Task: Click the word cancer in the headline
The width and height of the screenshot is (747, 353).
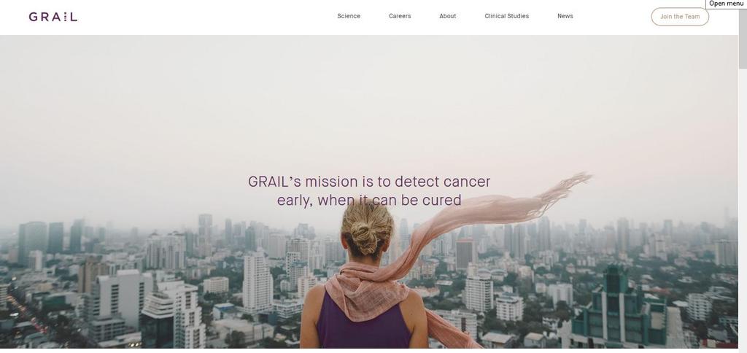Action: (x=466, y=182)
